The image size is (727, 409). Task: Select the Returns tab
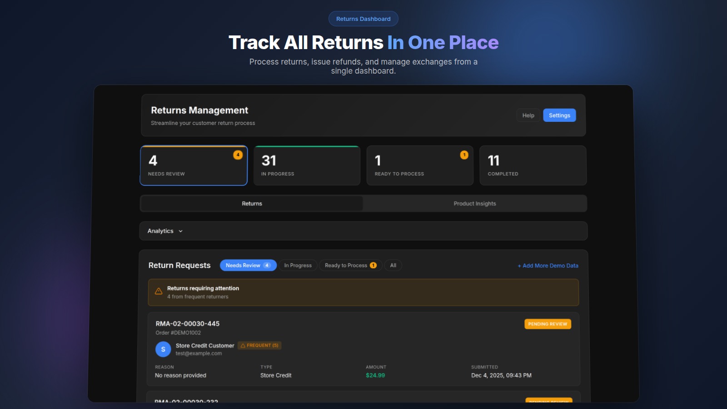tap(252, 204)
